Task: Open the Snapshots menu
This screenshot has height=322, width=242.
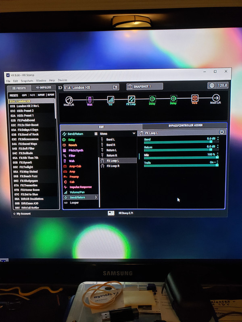Action: [x=27, y=81]
